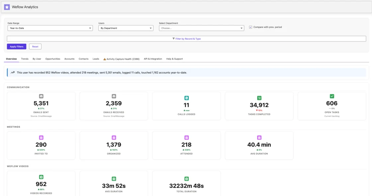The height and width of the screenshot is (196, 372).
Task: Click the Weflow Analytics star logo icon
Action: click(7, 7)
